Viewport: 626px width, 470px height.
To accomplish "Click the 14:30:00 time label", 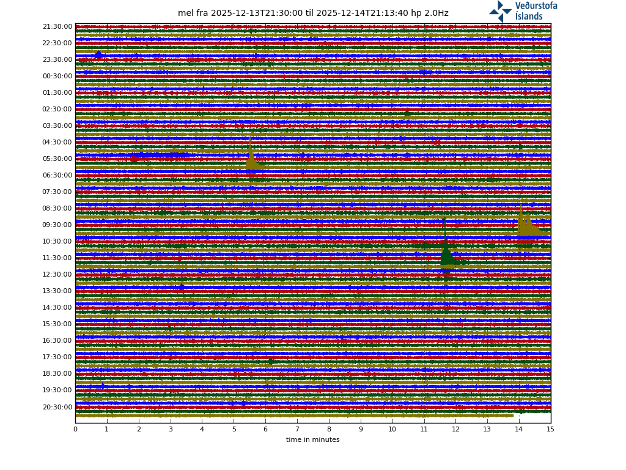I will click(57, 308).
